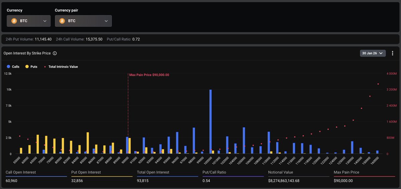Screen dimensions: 401x189
Task: Click the yellow put bar at 85000 strike
Action: [x=88, y=143]
